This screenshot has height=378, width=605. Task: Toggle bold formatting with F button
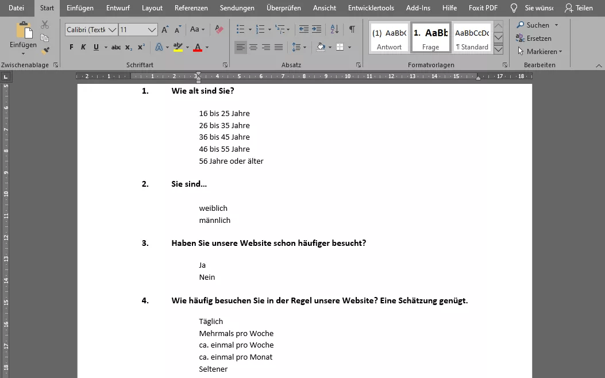coord(71,47)
